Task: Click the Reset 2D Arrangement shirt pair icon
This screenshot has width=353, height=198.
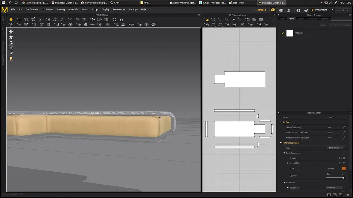Action: 114,19
